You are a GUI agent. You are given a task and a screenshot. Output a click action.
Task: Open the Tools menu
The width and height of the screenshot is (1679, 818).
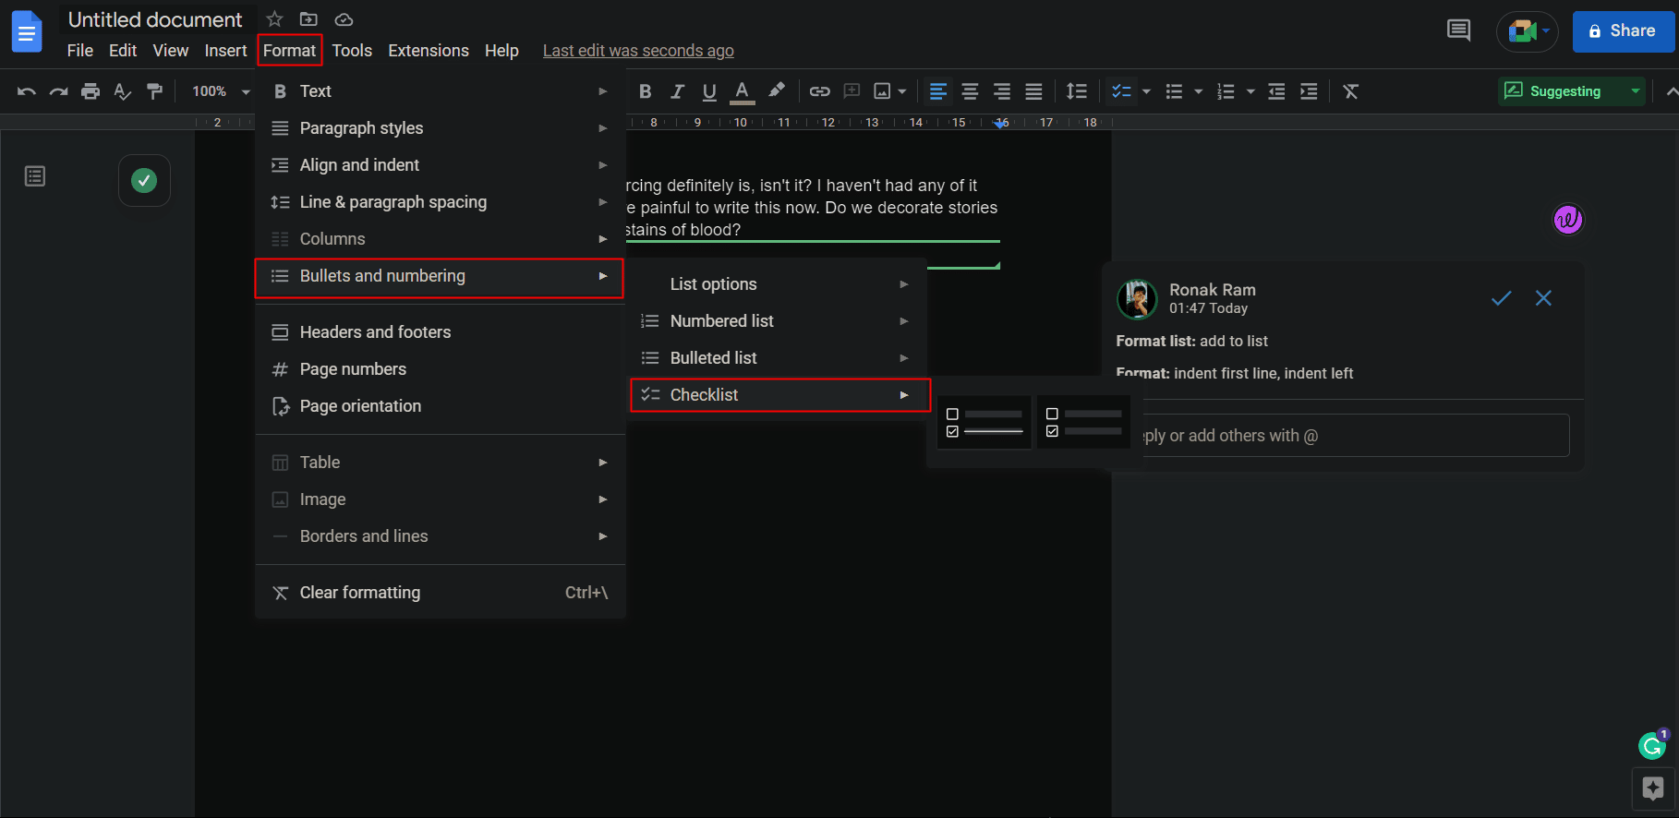pyautogui.click(x=352, y=51)
